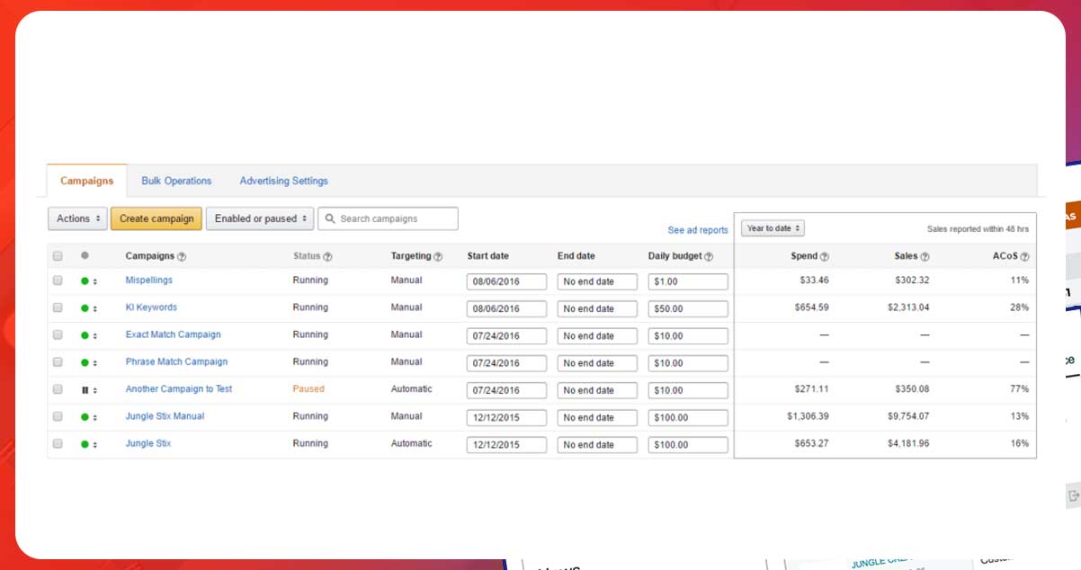Screen dimensions: 1081x570
Task: Open the Exact Match Campaign link
Action: click(173, 334)
